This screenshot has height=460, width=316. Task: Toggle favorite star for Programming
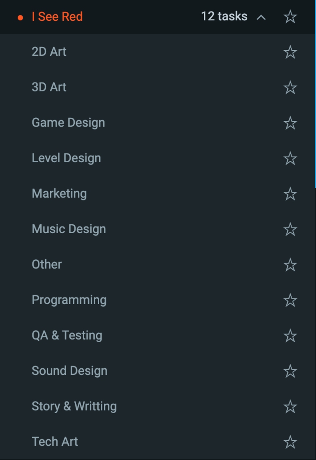(290, 300)
